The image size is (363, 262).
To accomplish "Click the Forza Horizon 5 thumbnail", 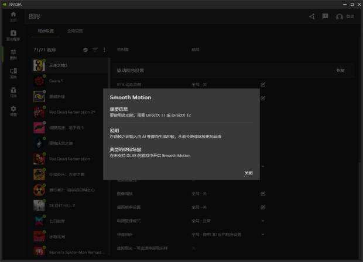I will (39, 128).
